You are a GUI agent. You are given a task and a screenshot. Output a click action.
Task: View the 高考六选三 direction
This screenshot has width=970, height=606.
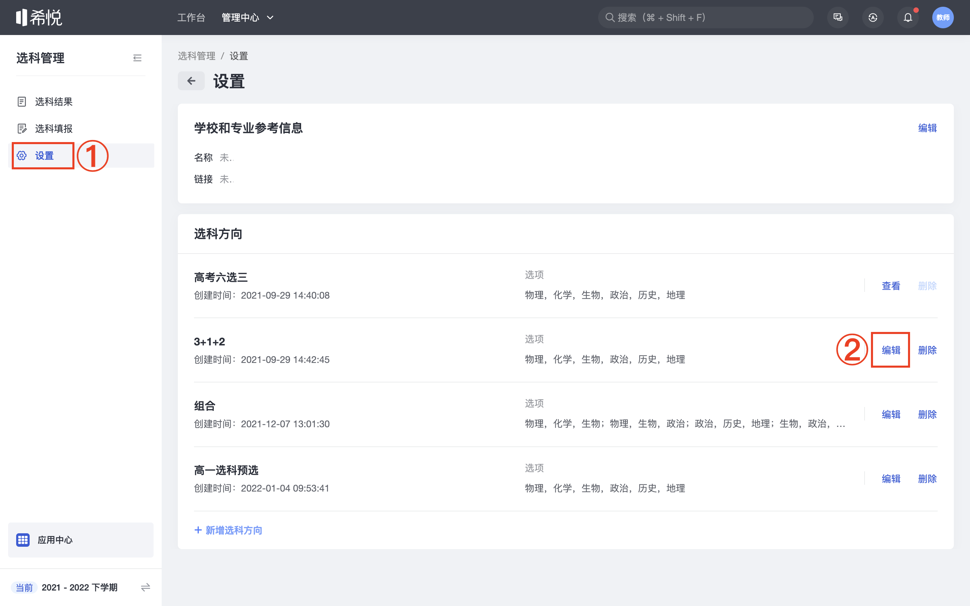891,286
